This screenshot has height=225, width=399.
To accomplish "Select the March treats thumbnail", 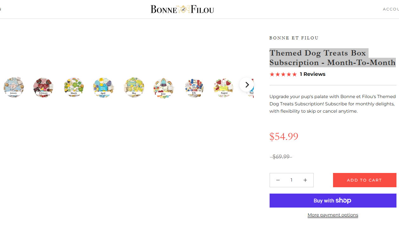I will coord(74,87).
